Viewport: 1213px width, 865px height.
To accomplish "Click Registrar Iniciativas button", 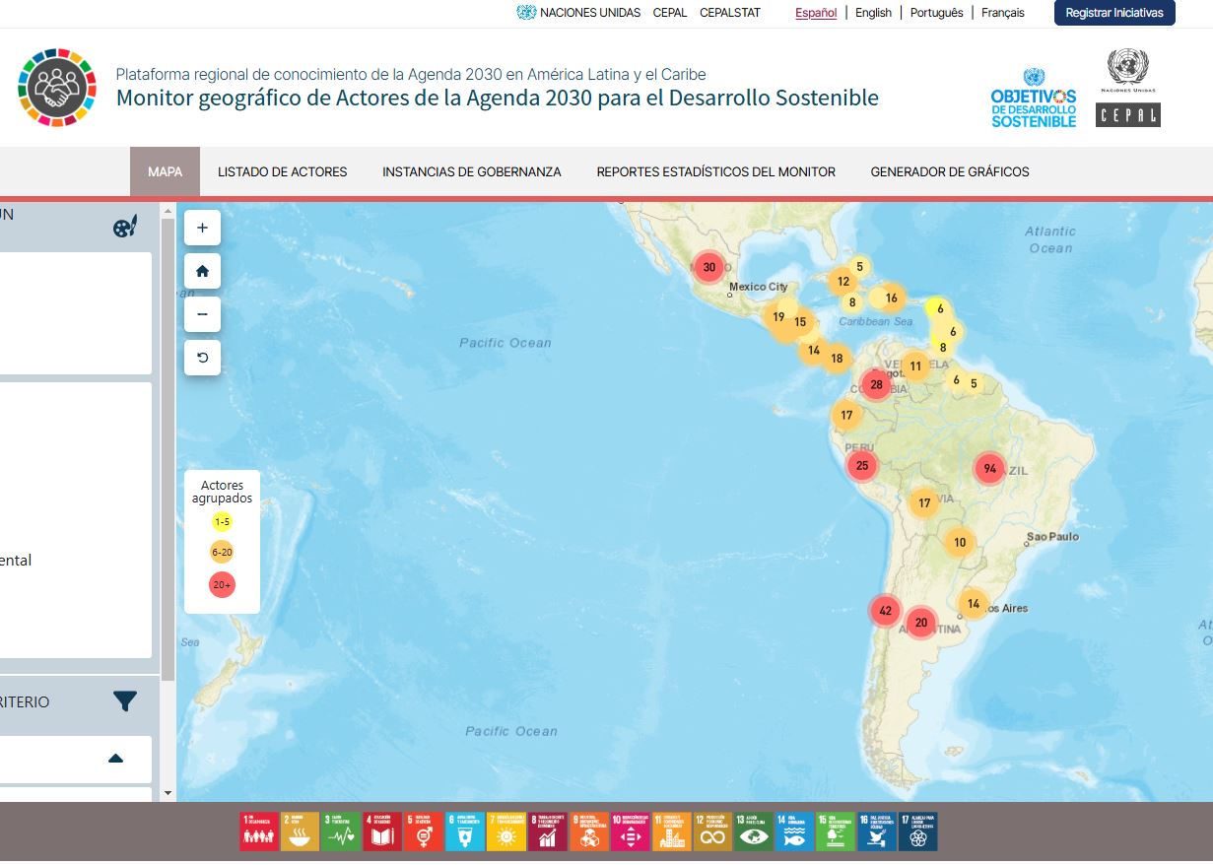I will (1114, 13).
